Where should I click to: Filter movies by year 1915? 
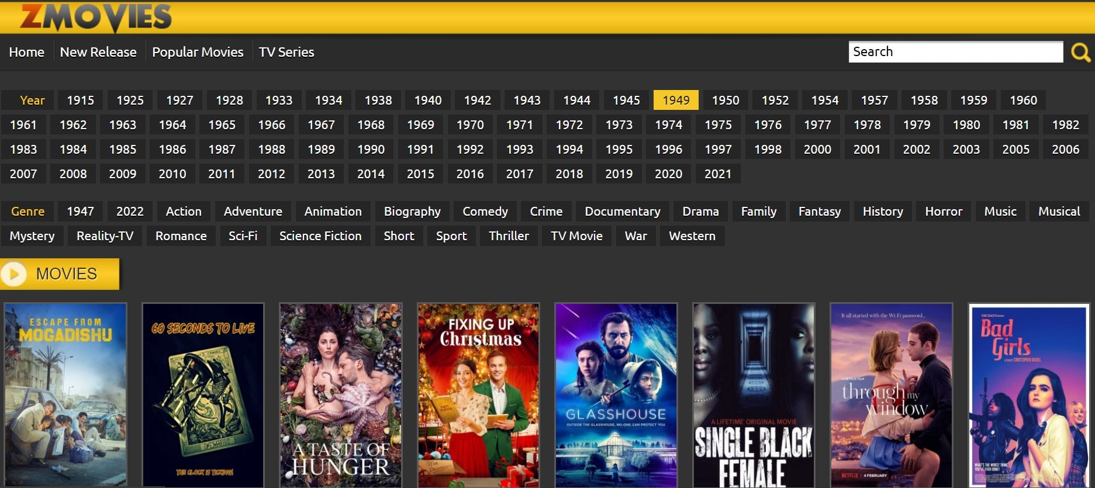80,100
